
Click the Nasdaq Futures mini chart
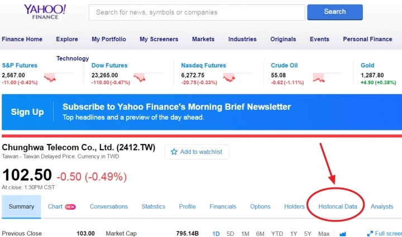pyautogui.click(x=229, y=78)
